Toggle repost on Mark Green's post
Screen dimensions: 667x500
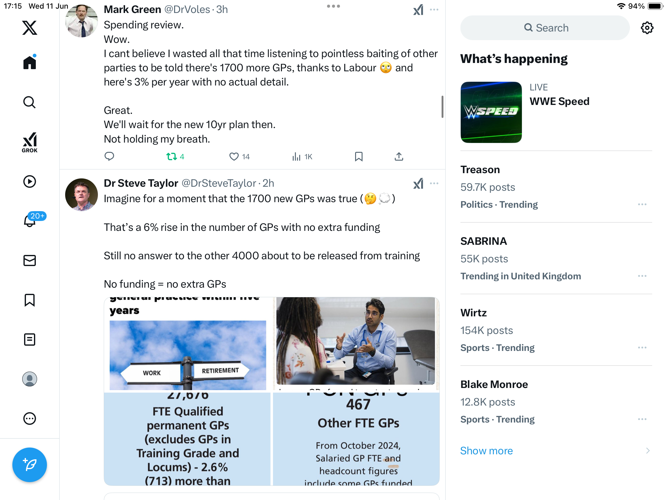click(x=175, y=157)
